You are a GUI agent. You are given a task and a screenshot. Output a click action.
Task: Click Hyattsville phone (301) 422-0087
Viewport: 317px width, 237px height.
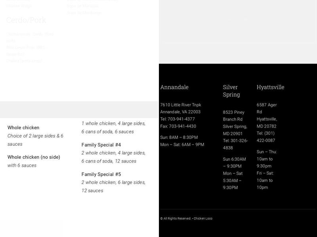[266, 137]
